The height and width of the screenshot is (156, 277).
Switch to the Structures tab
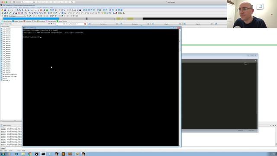135,24
